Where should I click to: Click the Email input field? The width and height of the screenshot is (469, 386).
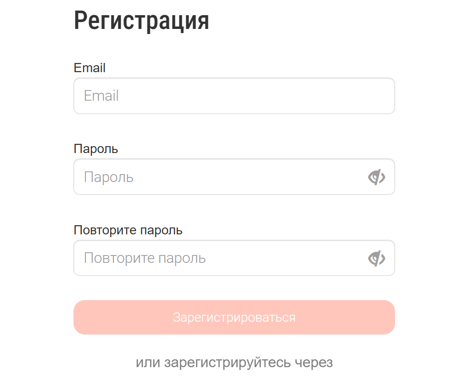coord(234,96)
